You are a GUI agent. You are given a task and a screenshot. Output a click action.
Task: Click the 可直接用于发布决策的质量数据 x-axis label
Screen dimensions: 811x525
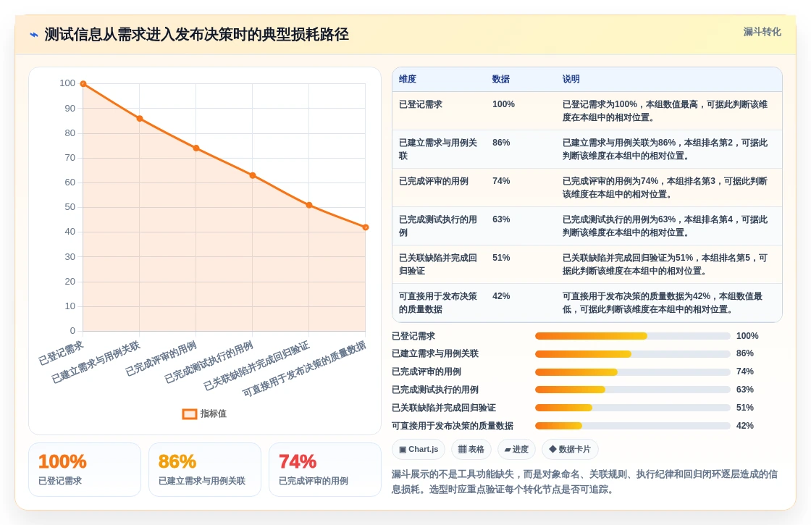click(305, 369)
